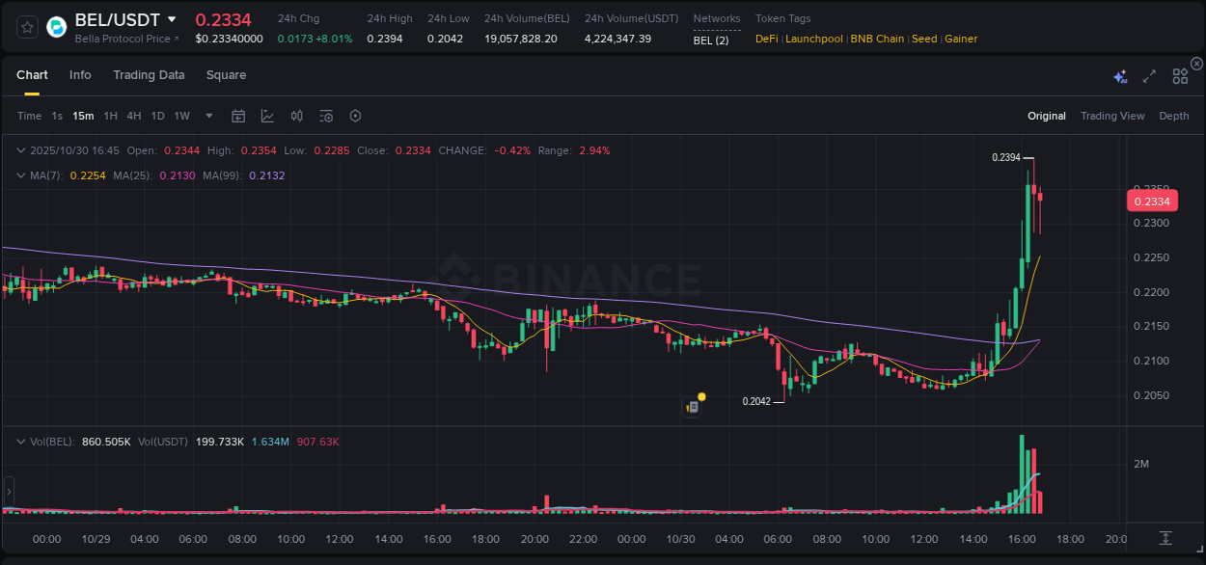1206x565 pixels.
Task: Open the DeFi token tag
Action: coord(766,39)
